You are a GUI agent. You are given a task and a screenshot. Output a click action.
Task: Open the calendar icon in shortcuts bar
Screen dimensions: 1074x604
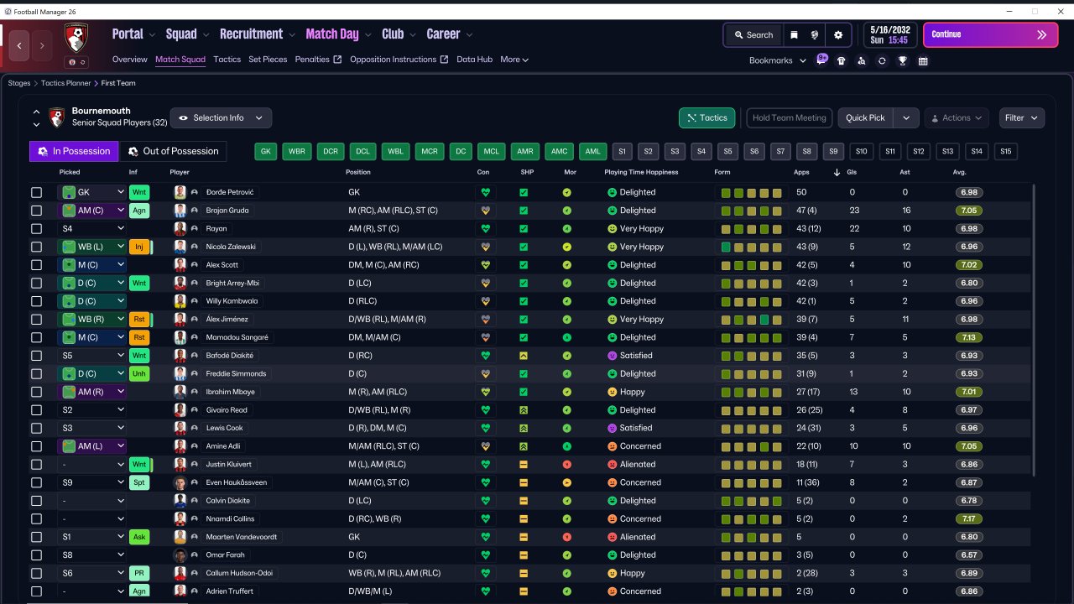coord(923,60)
